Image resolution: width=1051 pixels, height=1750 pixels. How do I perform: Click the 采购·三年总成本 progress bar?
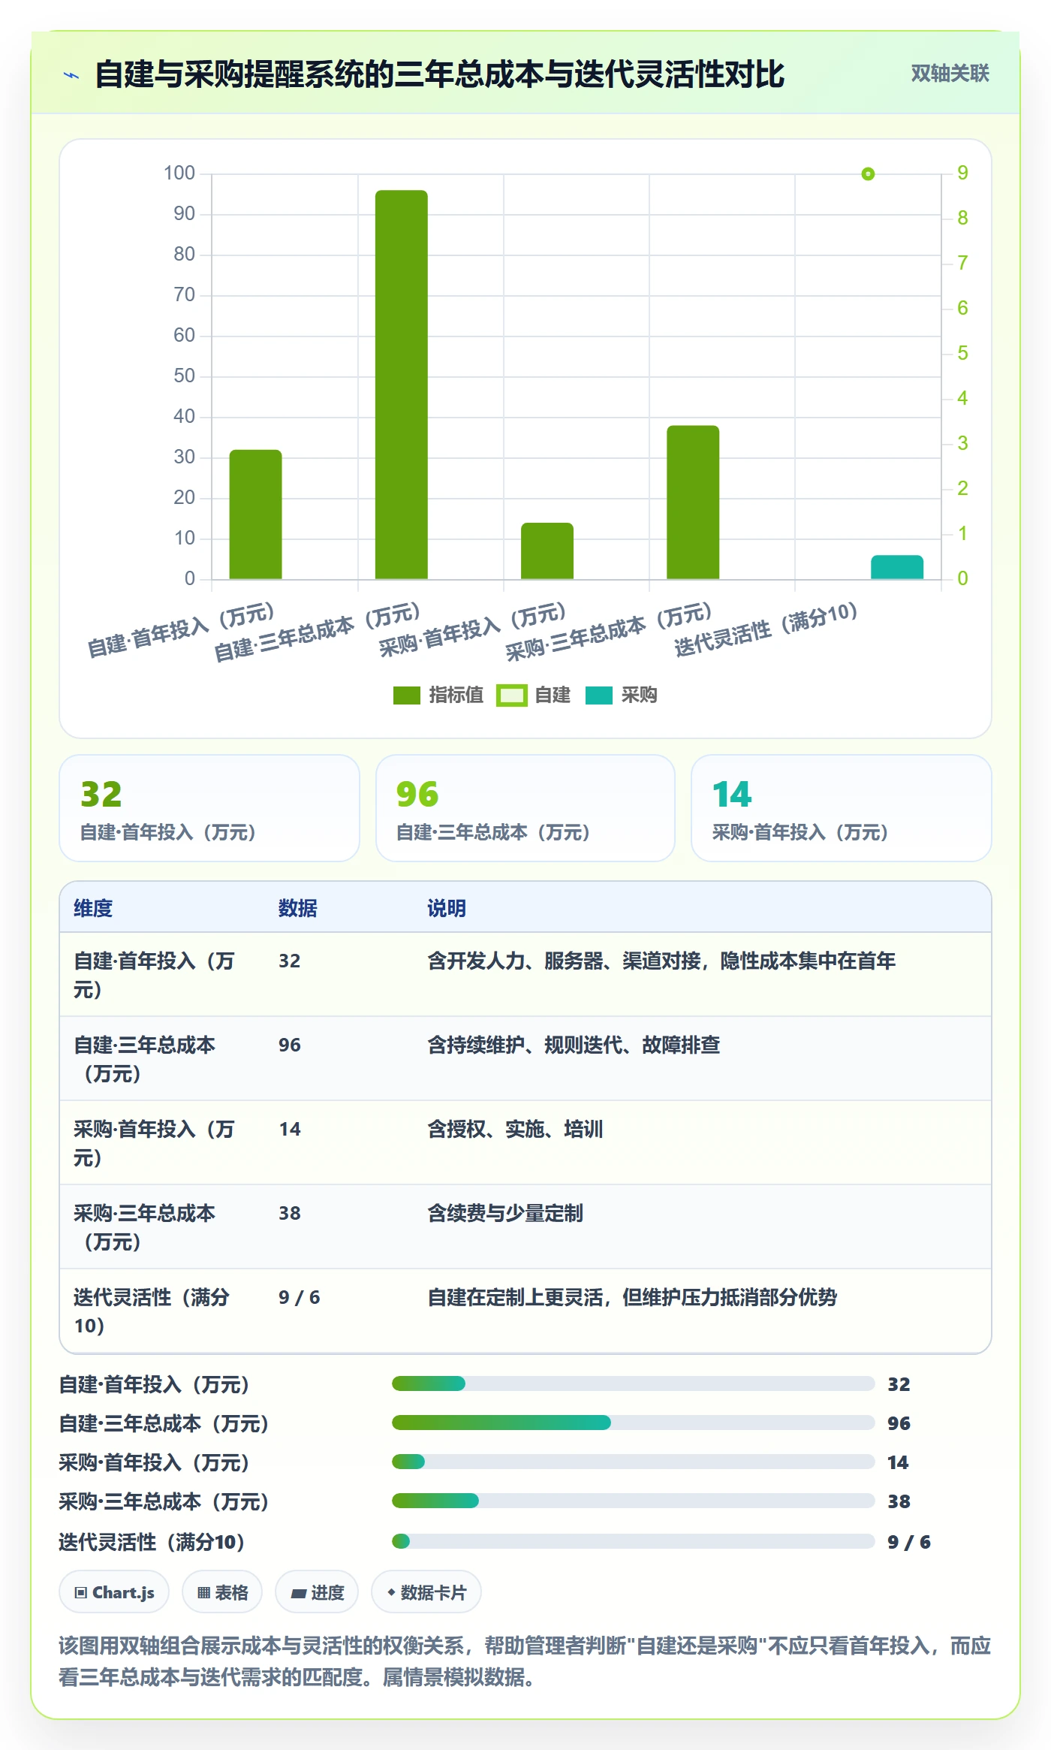(x=633, y=1501)
